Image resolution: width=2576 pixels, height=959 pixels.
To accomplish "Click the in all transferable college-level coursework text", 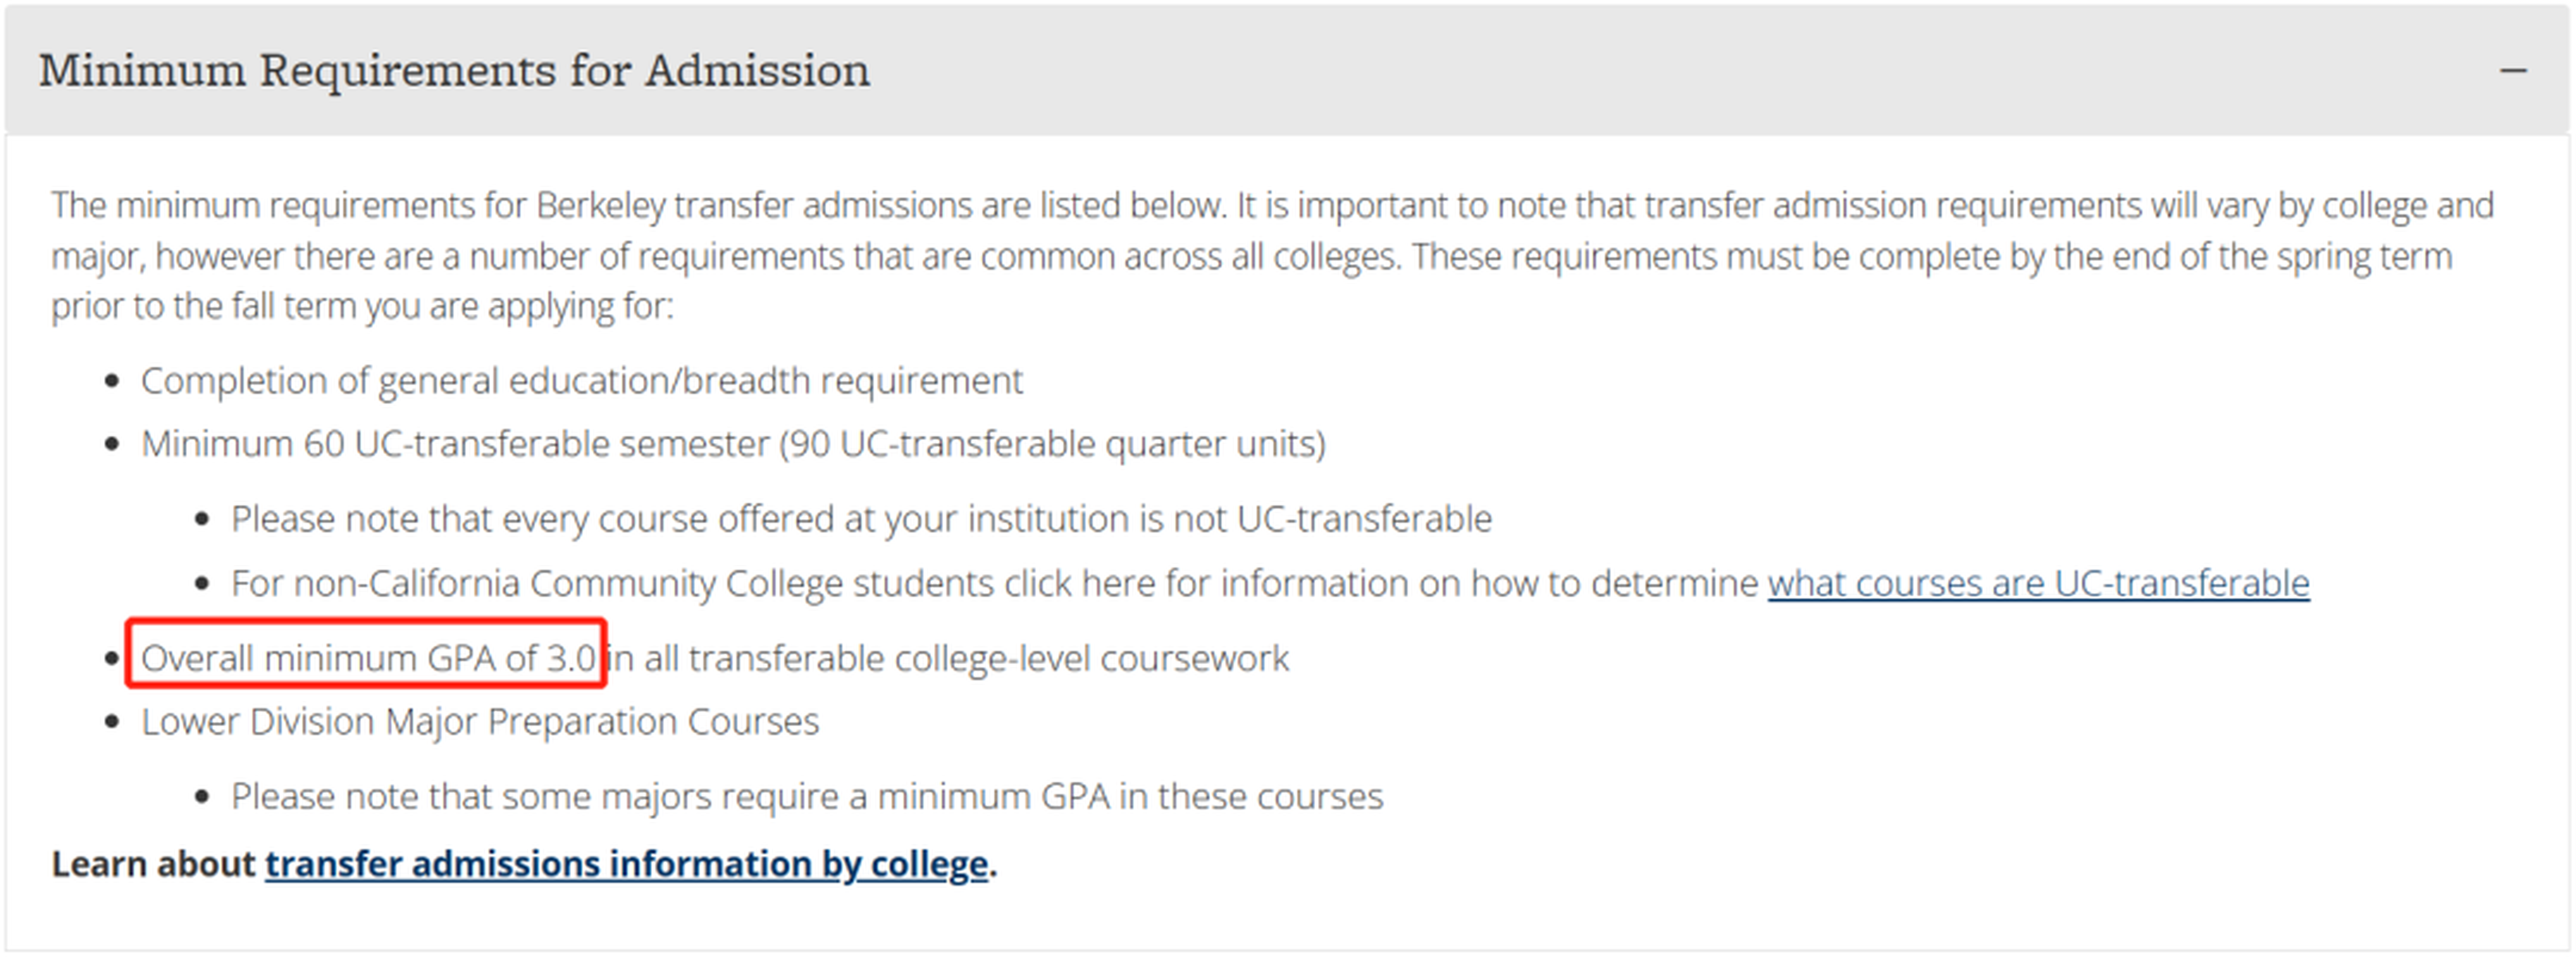I will 947,658.
